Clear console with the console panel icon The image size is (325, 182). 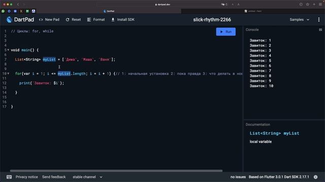[320, 30]
